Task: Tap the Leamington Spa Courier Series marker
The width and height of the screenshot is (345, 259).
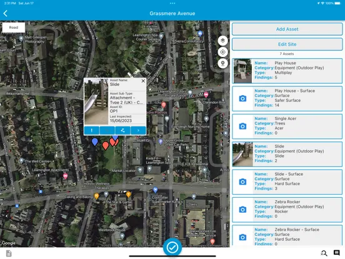Action: click(x=161, y=36)
